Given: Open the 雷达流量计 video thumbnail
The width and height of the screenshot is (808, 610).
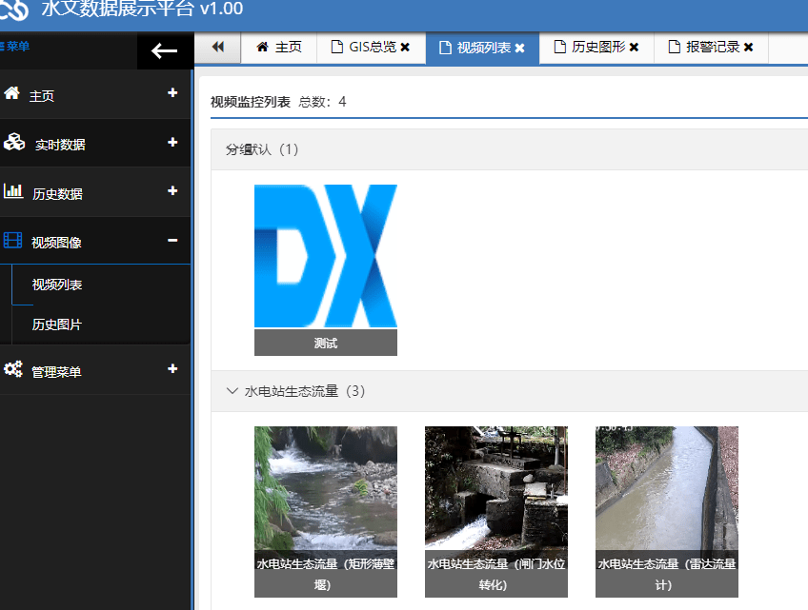Looking at the screenshot, I should [x=667, y=512].
